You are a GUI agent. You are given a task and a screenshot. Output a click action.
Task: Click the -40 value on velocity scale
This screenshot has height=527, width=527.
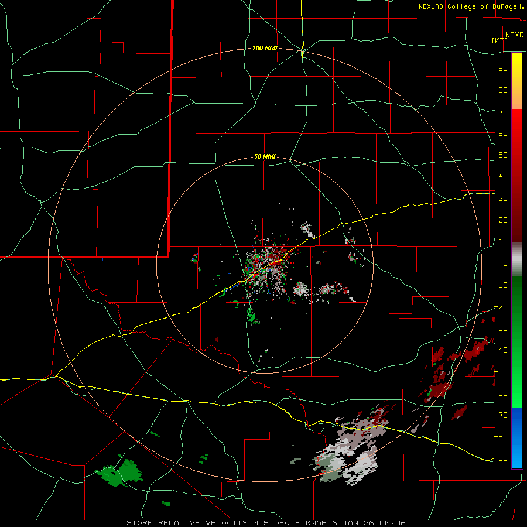tap(501, 350)
